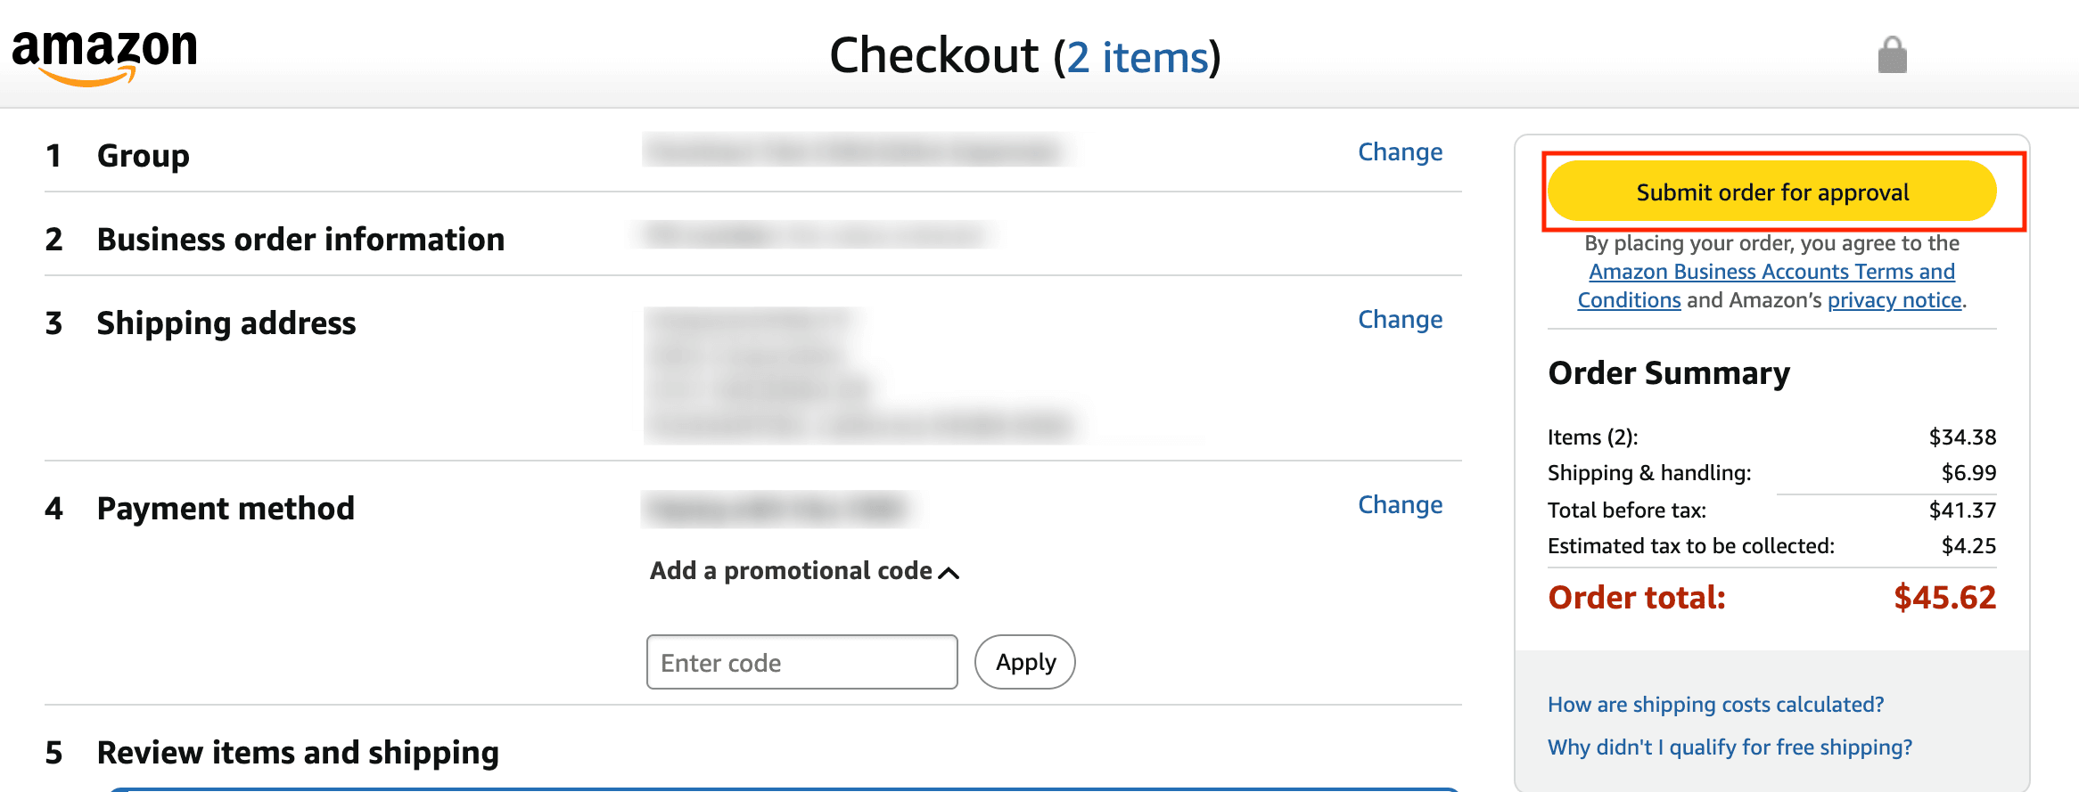This screenshot has height=792, width=2079.
Task: Click the Items (2) summary line
Action: coord(1595,437)
